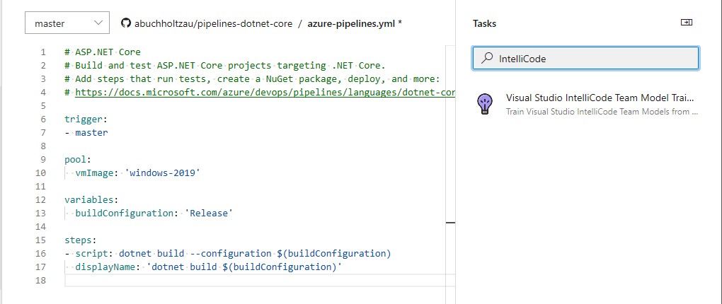Click the '- master' trigger line
This screenshot has height=304, width=722.
pos(86,132)
